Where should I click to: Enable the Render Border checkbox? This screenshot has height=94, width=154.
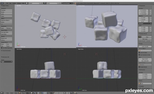(x=139, y=67)
